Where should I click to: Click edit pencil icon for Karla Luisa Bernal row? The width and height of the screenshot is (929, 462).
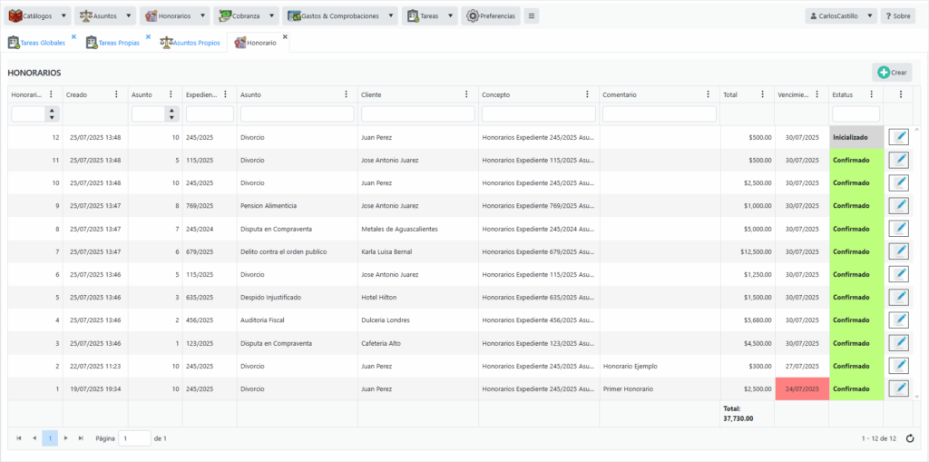[x=897, y=251]
